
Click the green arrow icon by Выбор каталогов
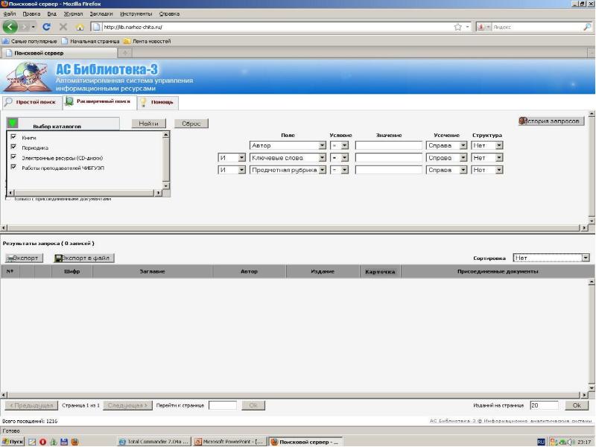click(x=13, y=123)
